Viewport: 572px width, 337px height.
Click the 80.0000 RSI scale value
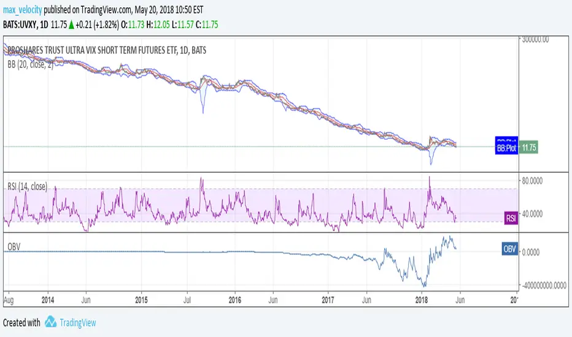pos(532,181)
